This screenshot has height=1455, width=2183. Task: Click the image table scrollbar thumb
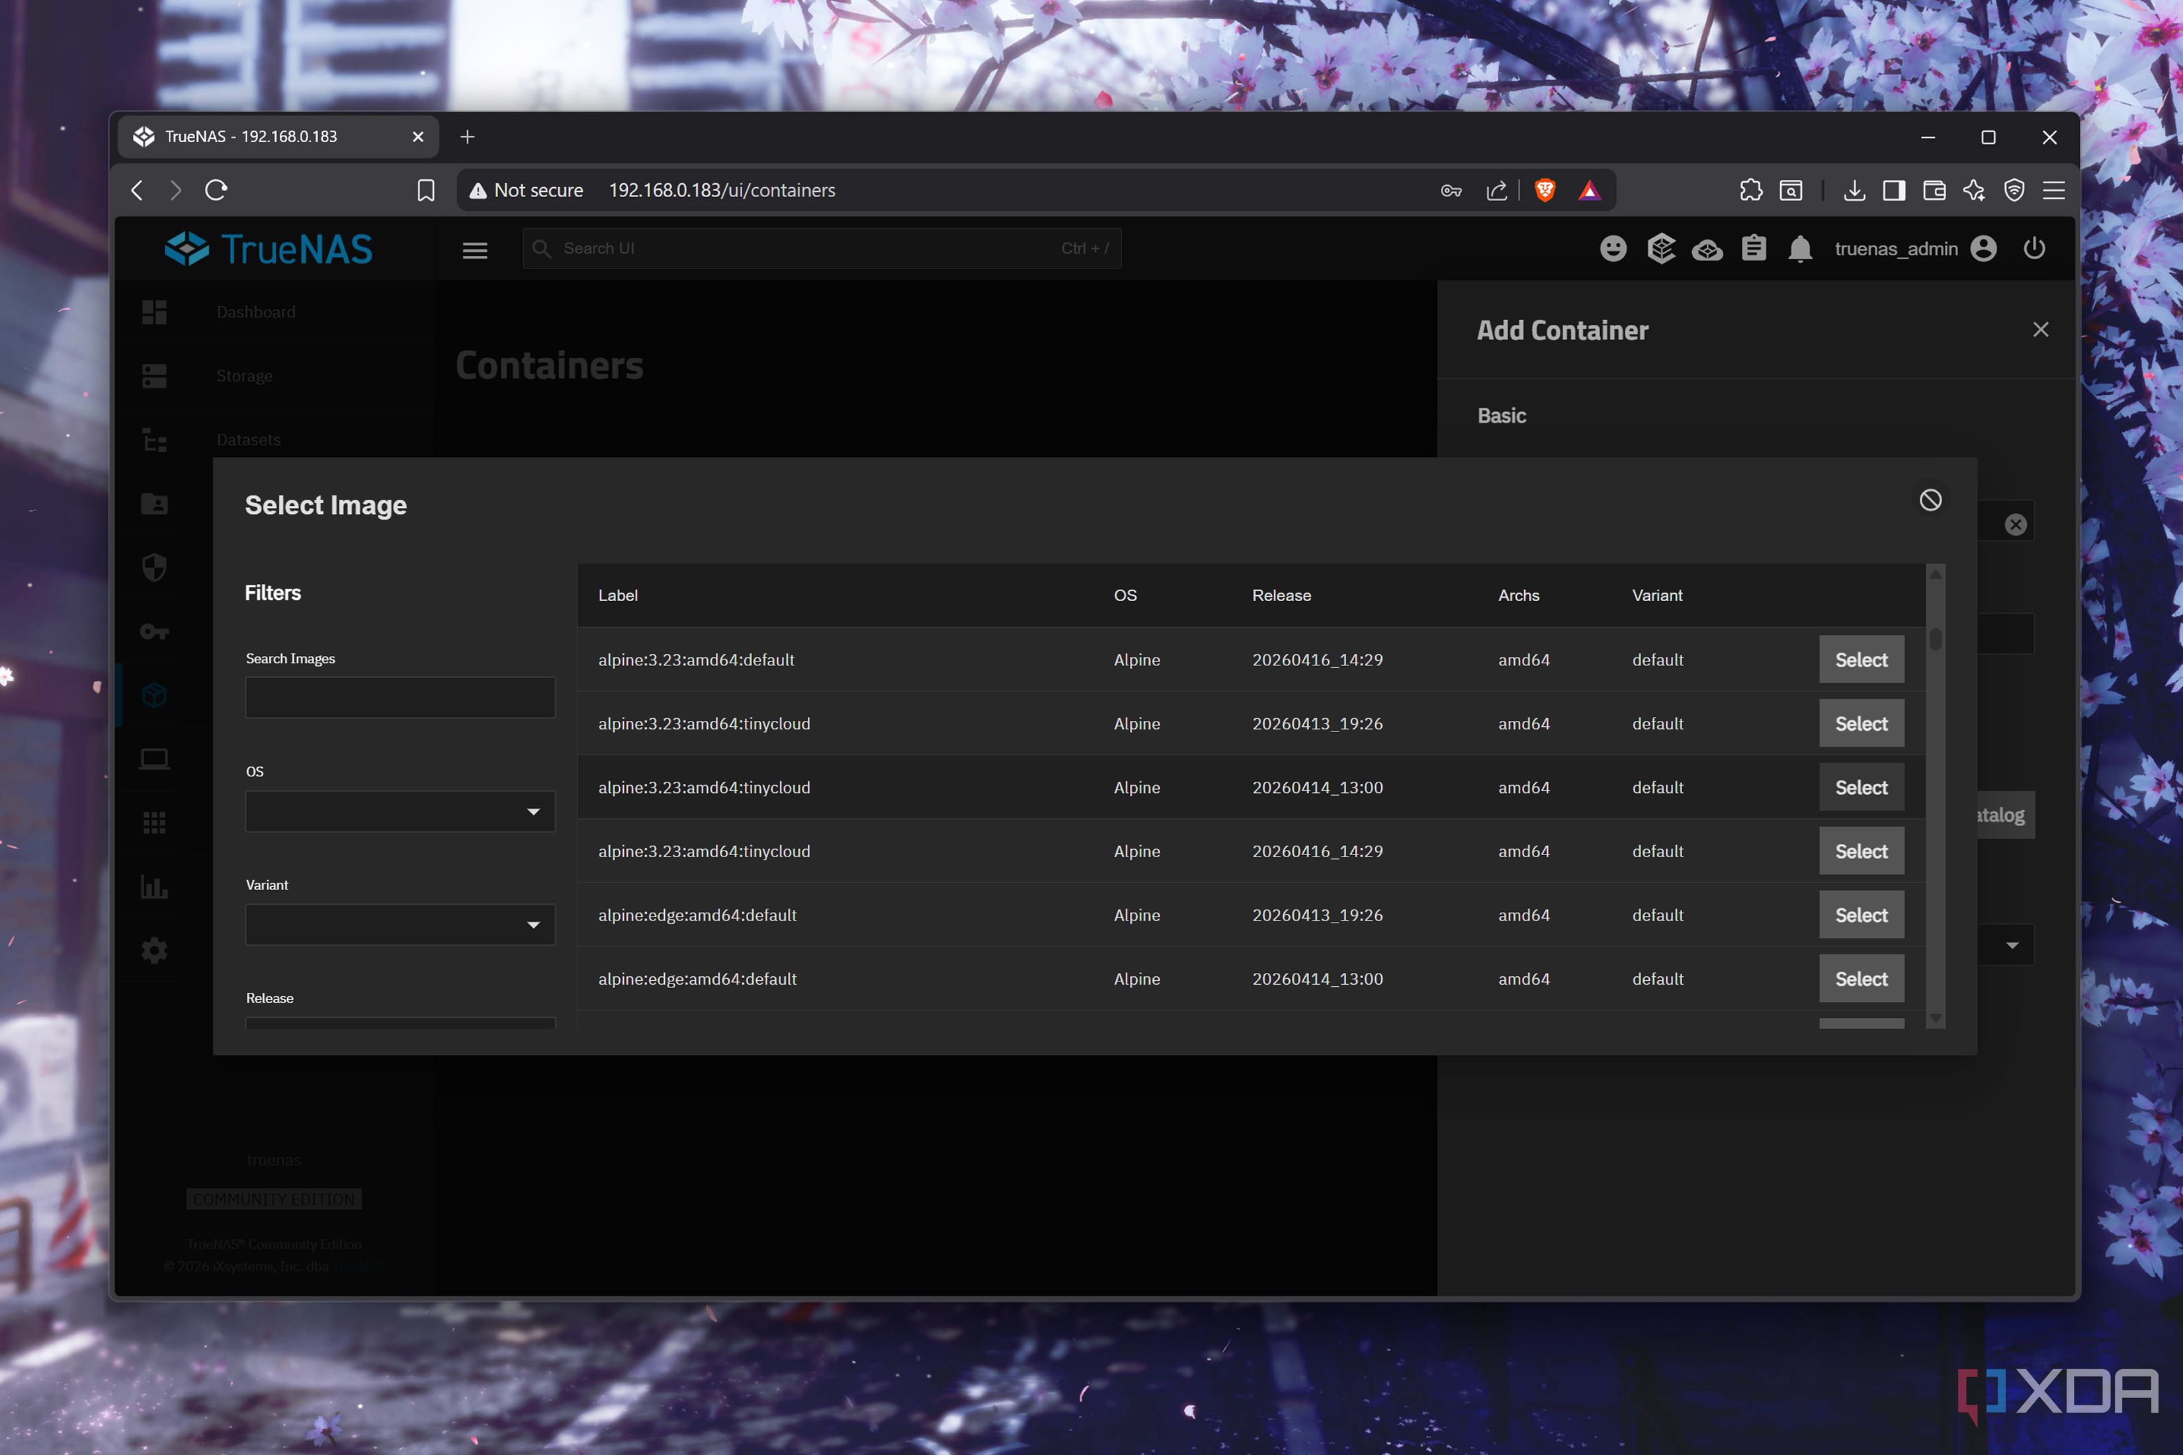[1935, 640]
